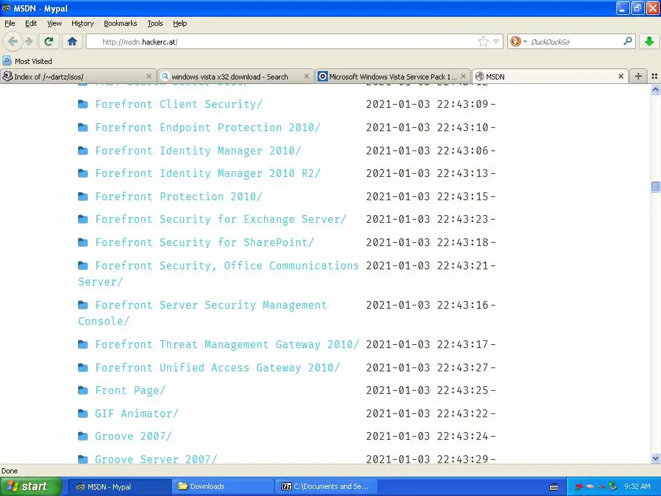The image size is (661, 496).
Task: Open the Tools menu
Action: (155, 23)
